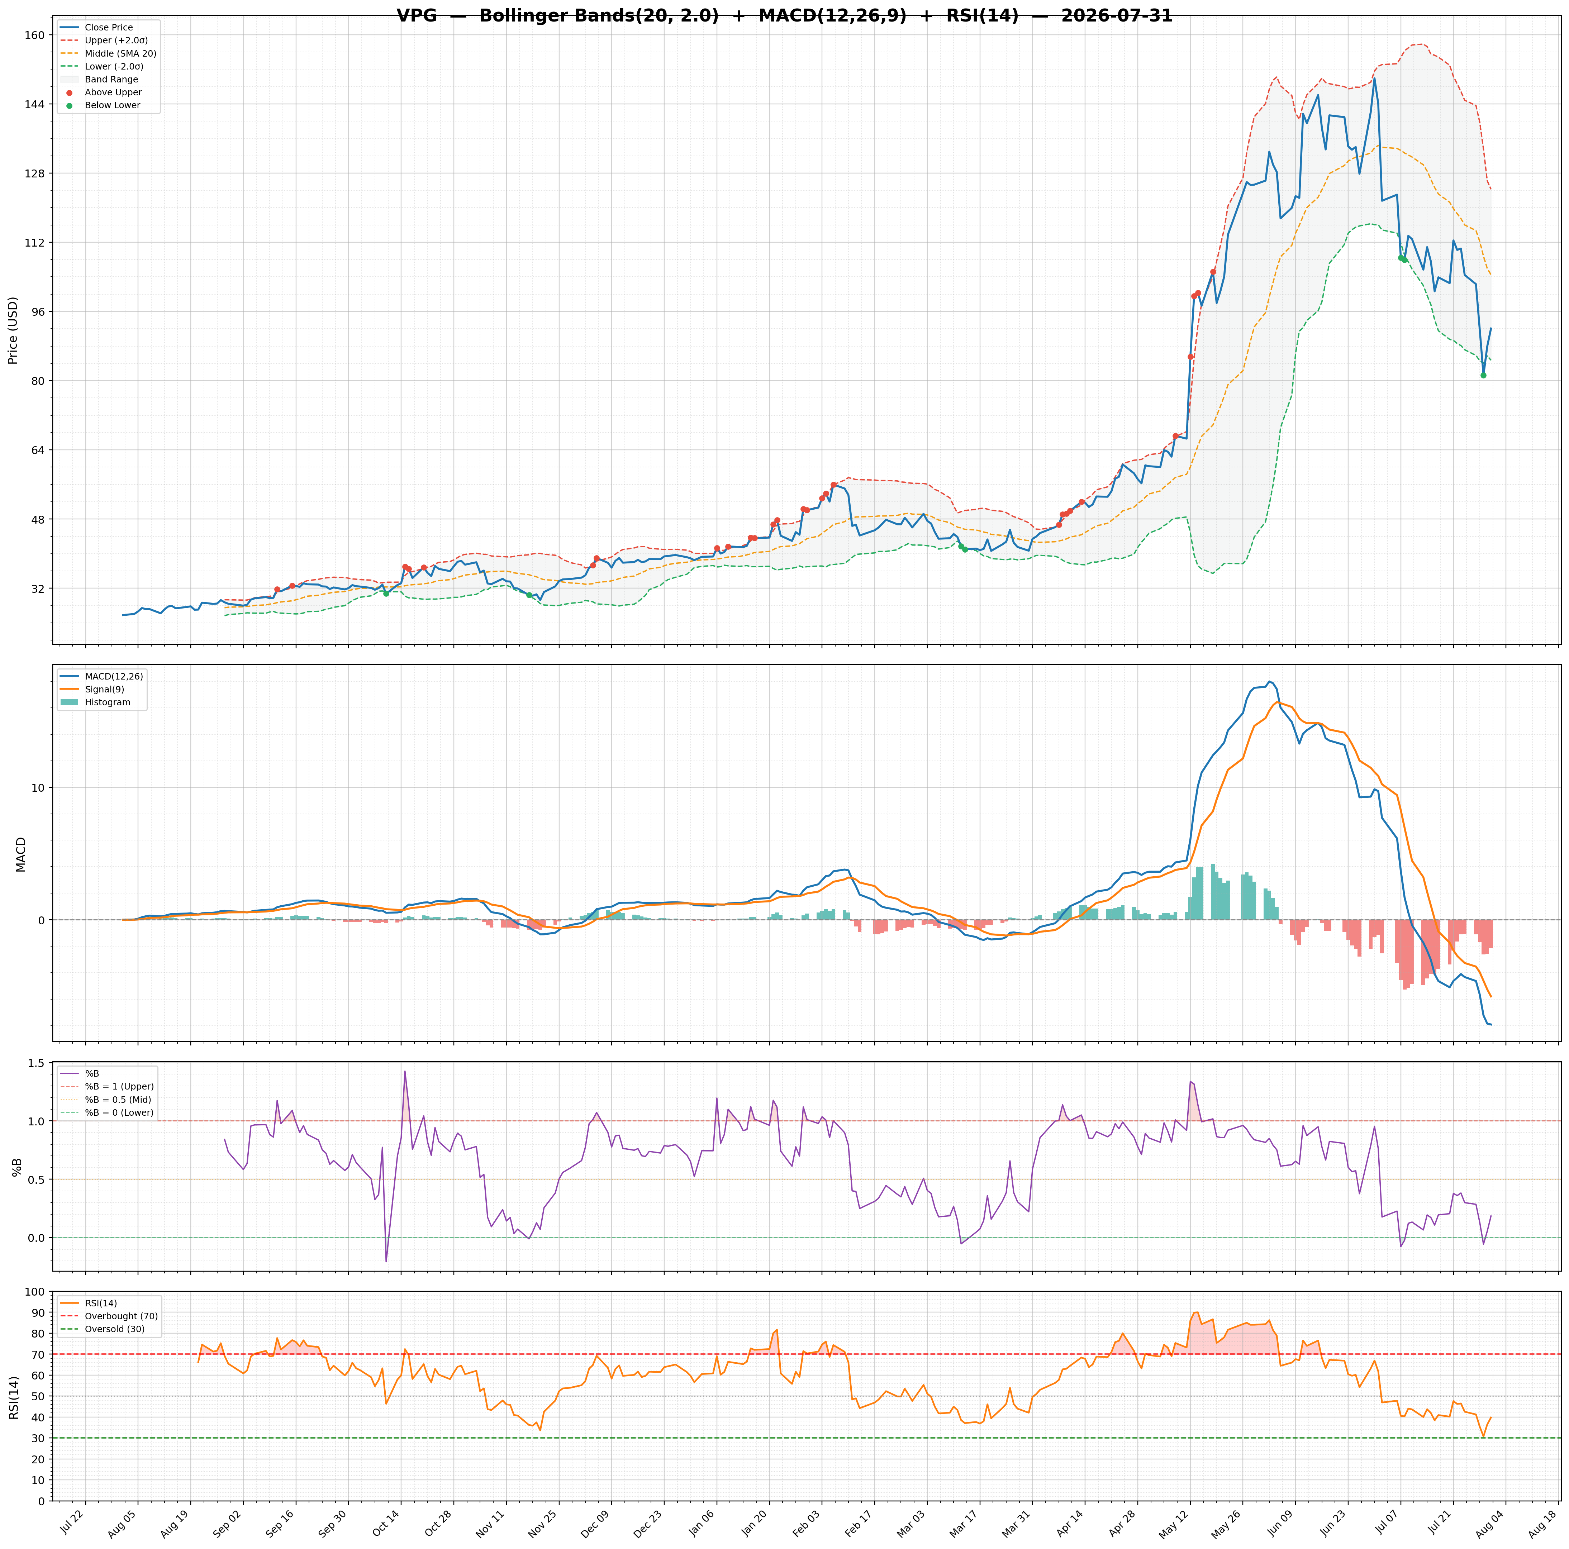Select the 'Mar 31' date label

[1019, 1521]
